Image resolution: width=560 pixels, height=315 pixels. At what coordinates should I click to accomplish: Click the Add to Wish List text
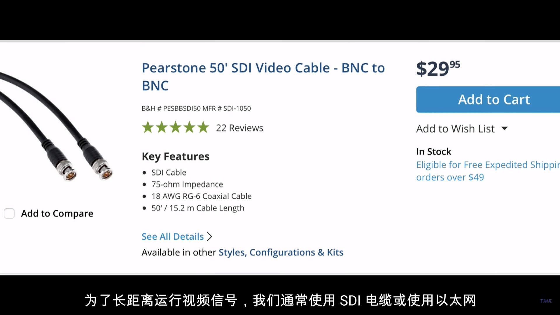click(455, 129)
